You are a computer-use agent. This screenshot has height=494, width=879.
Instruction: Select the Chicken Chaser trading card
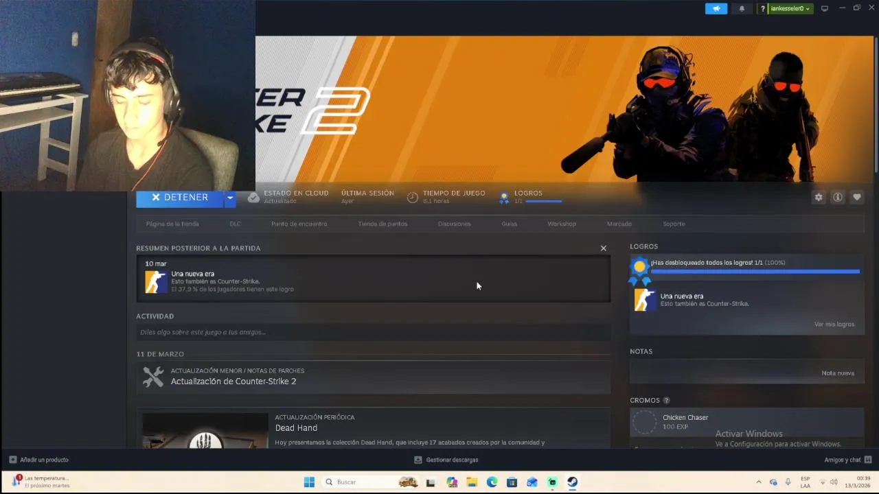pos(746,422)
